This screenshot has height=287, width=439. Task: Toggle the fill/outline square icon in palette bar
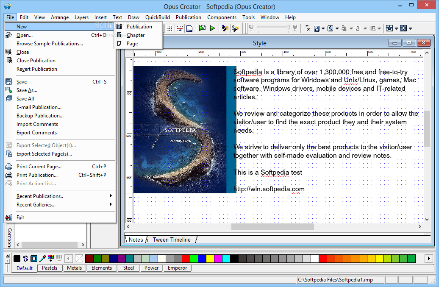pyautogui.click(x=34, y=259)
